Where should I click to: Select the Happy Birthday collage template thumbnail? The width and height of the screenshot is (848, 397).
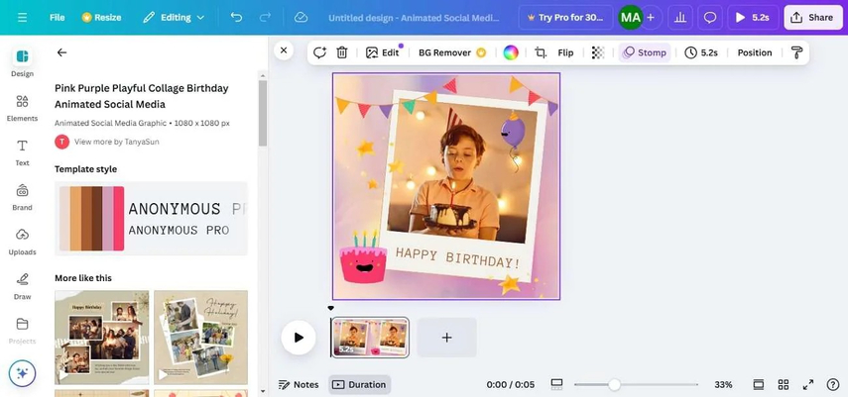coord(102,337)
